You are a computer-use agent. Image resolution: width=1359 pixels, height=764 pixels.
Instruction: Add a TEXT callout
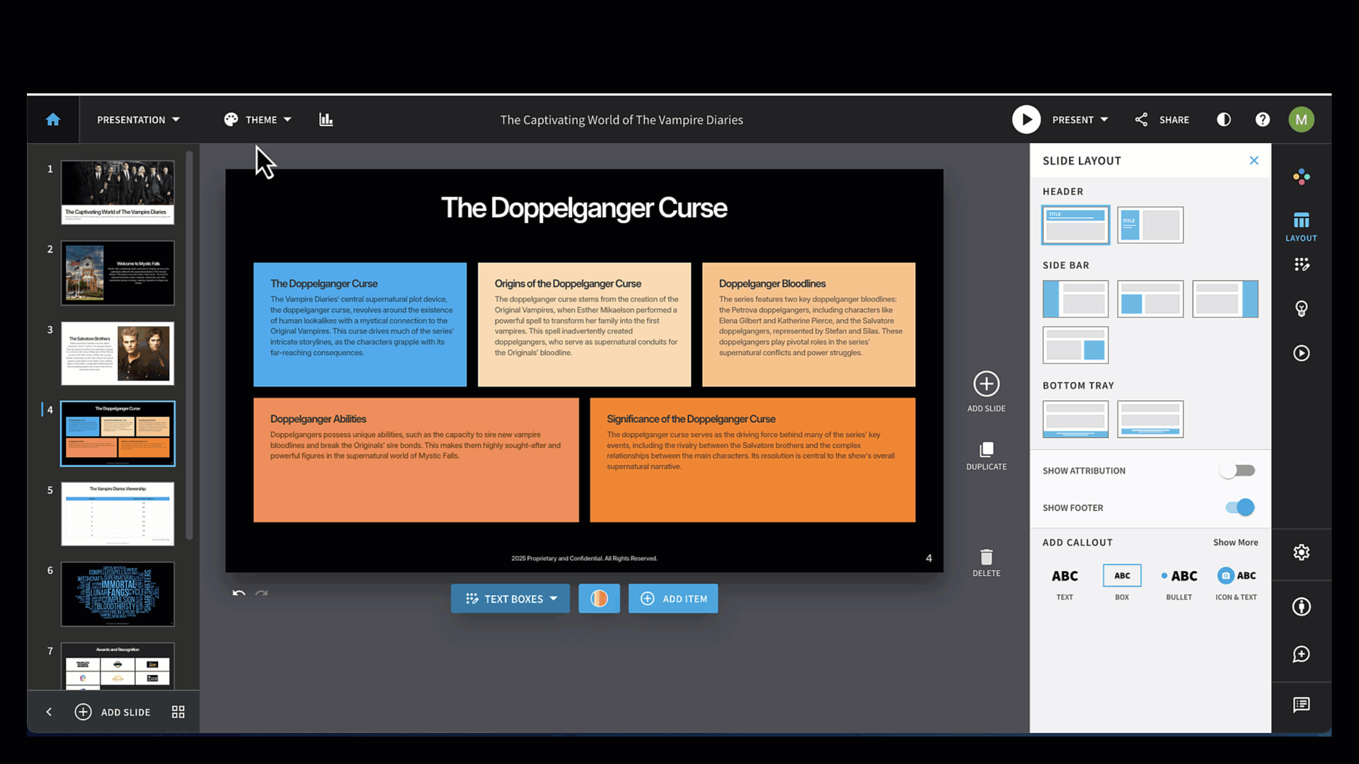[x=1065, y=584]
